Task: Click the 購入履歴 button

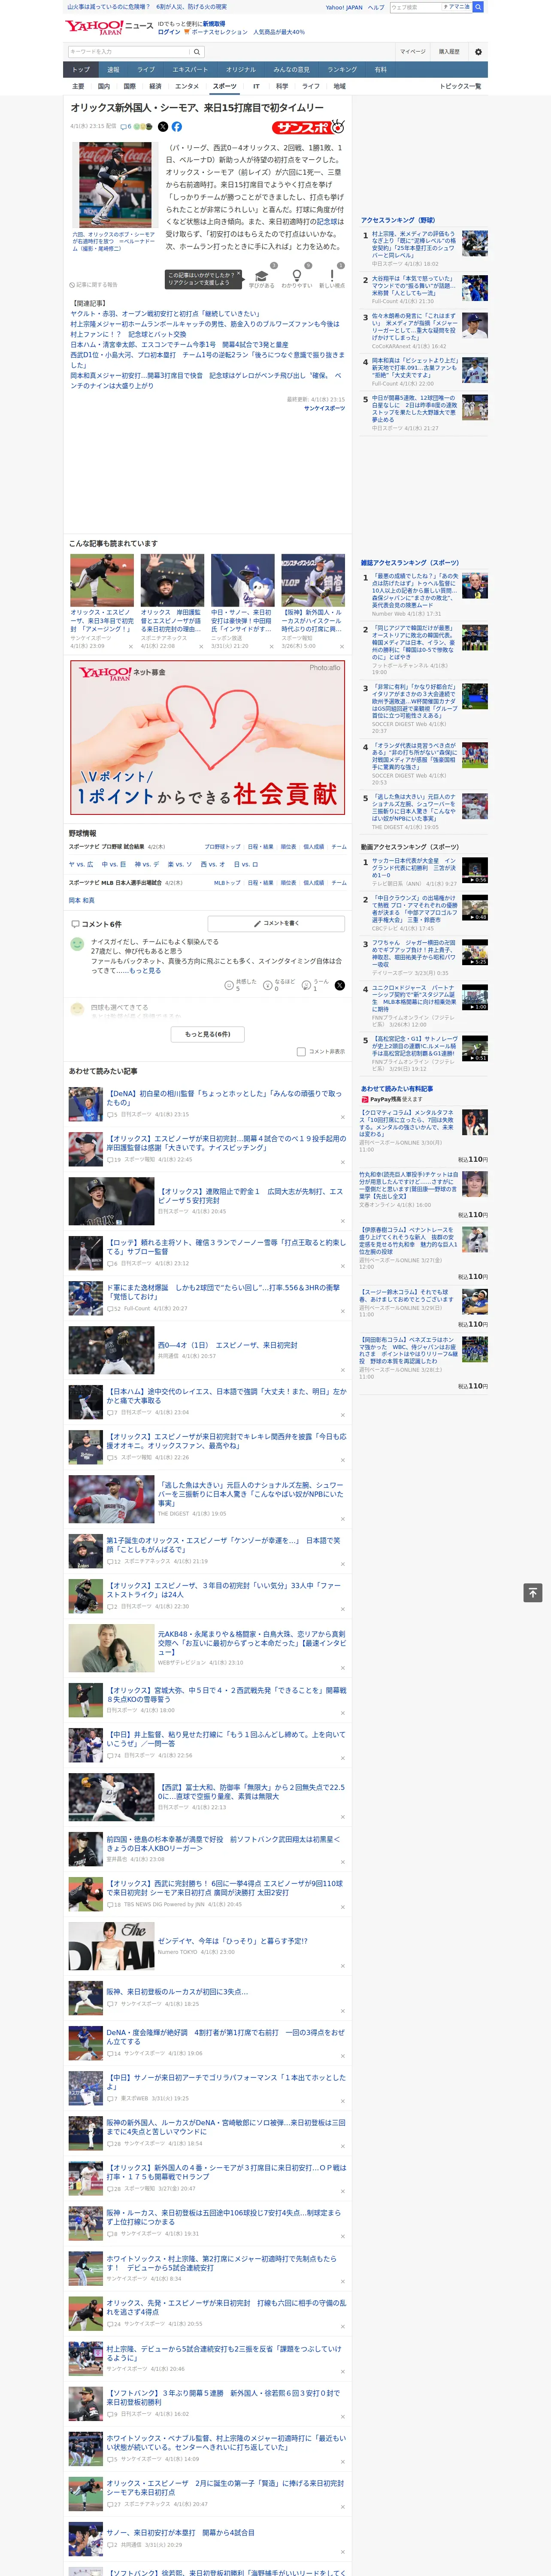Action: [x=449, y=52]
